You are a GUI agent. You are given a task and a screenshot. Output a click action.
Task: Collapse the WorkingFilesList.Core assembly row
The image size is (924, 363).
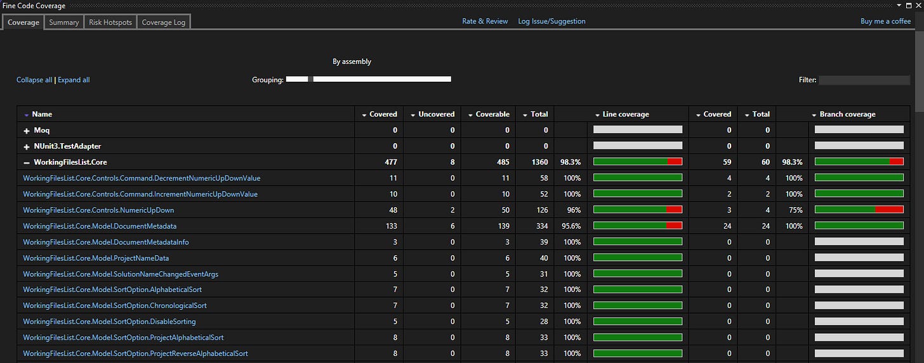27,162
